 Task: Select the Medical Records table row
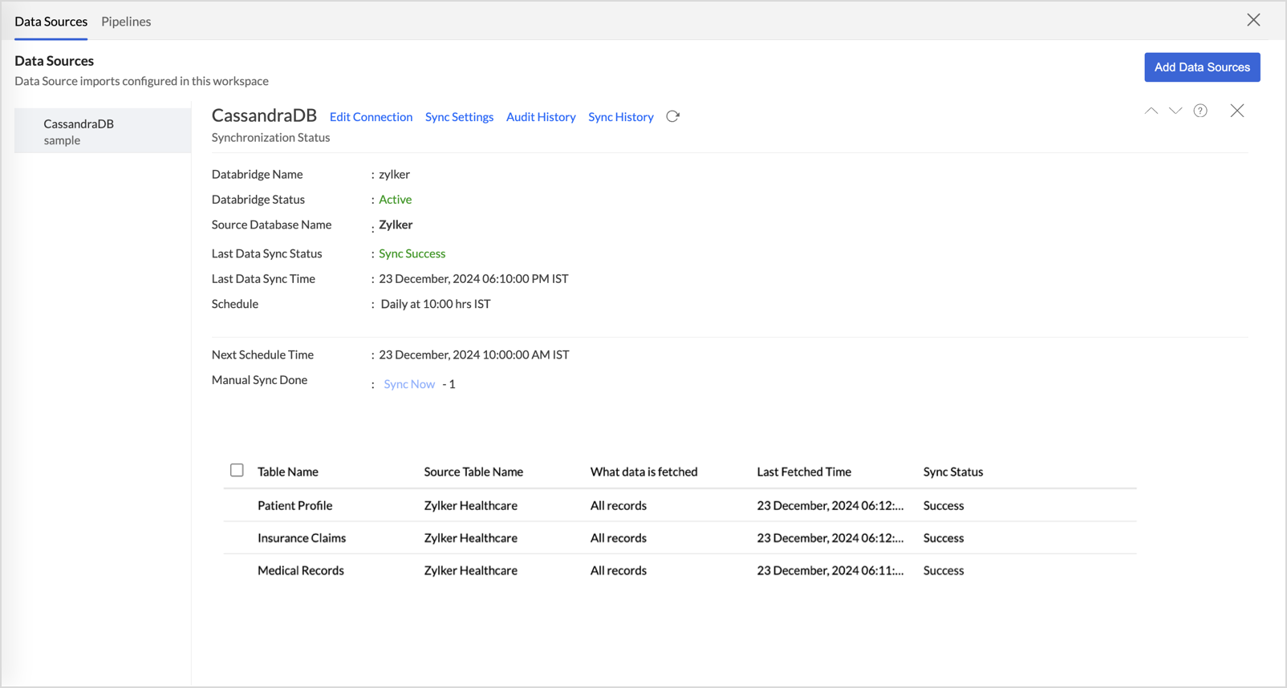[300, 571]
